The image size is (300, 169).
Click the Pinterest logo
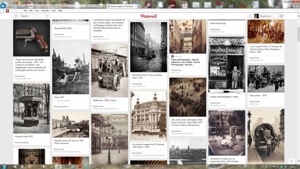[x=149, y=16]
